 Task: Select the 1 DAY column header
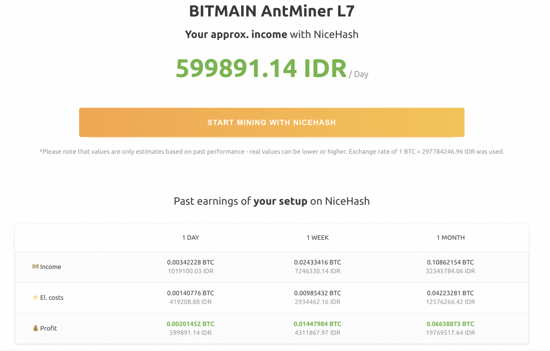tap(190, 238)
